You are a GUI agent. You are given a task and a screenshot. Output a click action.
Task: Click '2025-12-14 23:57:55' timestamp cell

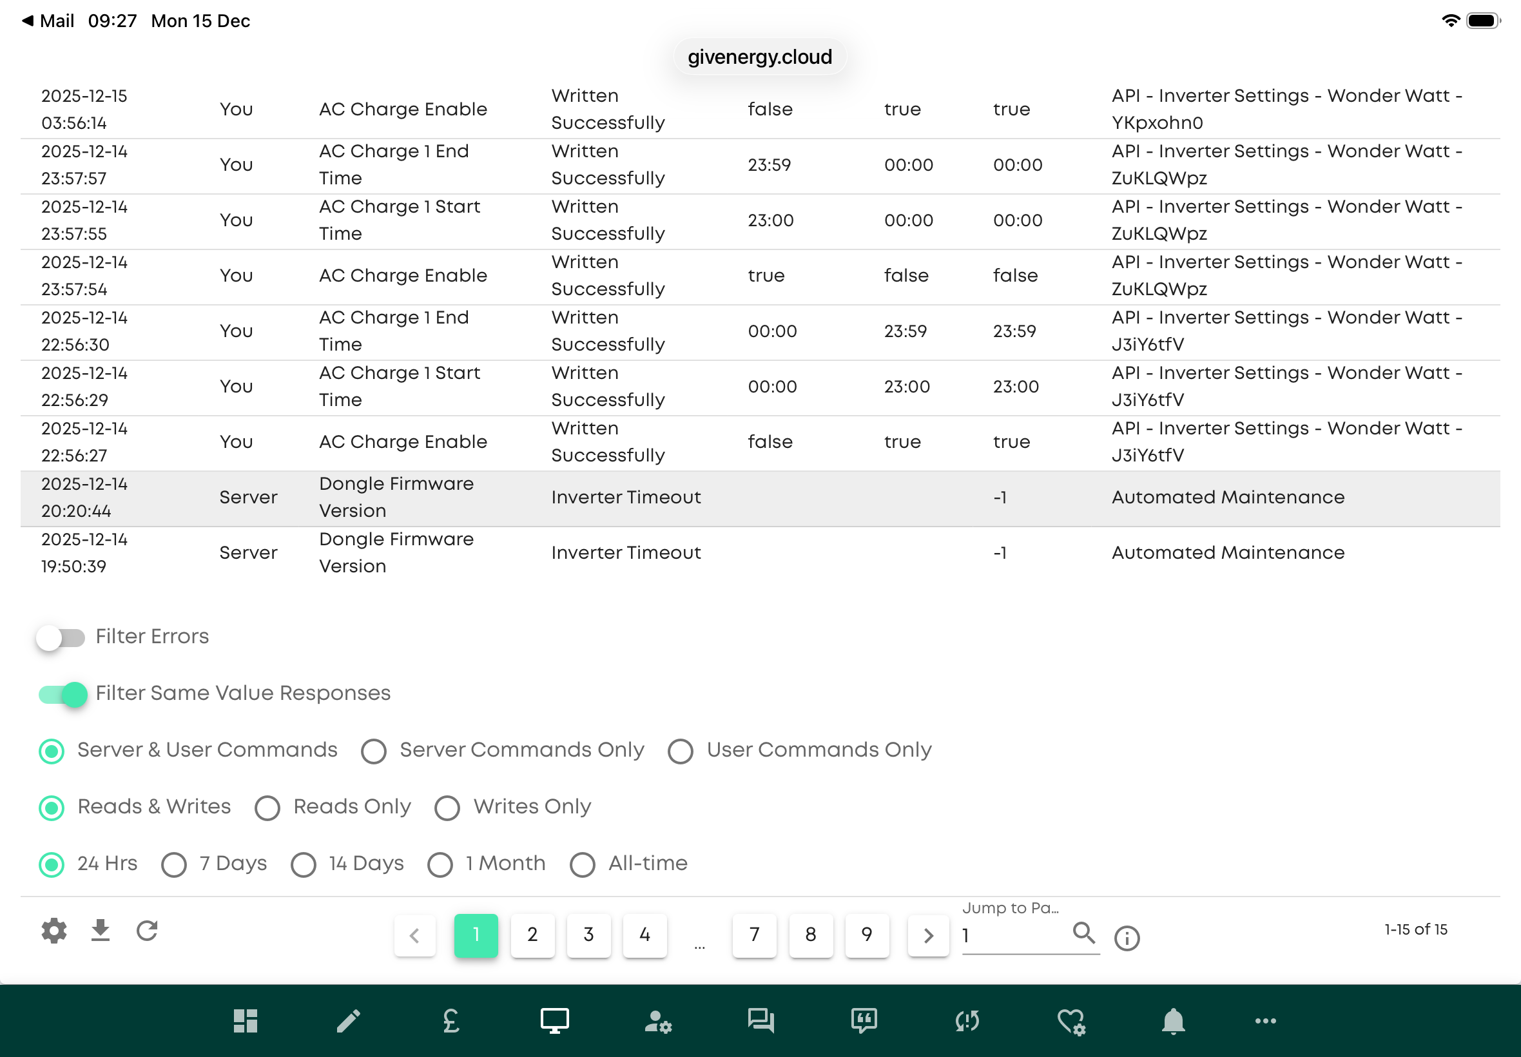pos(84,220)
